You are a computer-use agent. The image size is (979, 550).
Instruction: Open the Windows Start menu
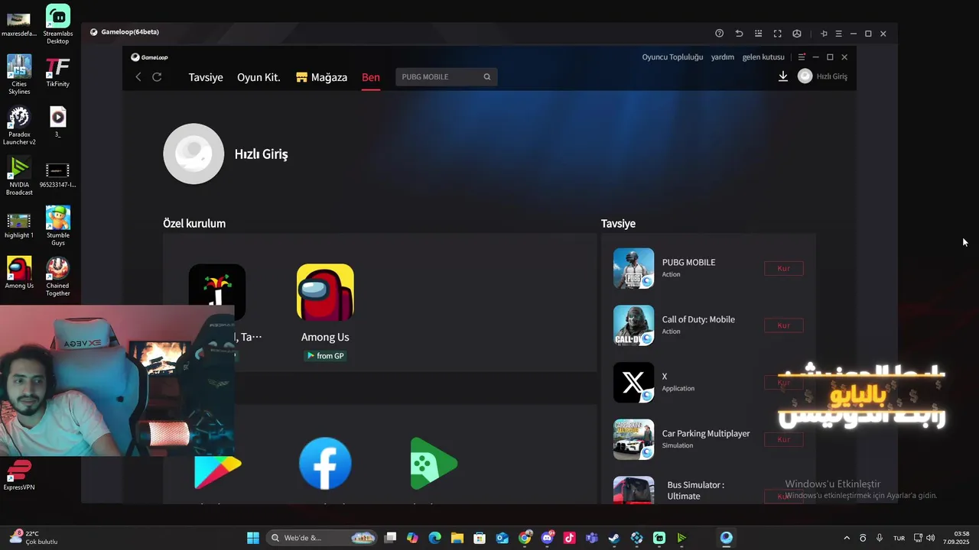(x=253, y=538)
